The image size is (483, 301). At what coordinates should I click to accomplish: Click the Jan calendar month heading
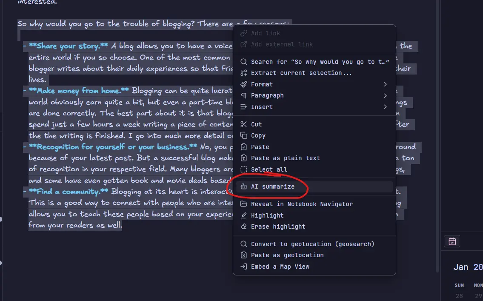point(461,267)
